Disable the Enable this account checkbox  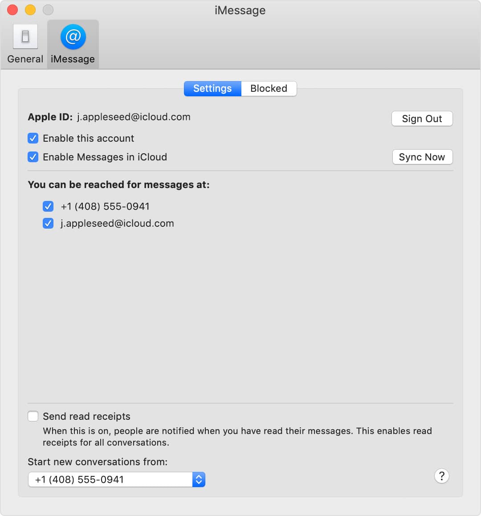click(x=33, y=138)
